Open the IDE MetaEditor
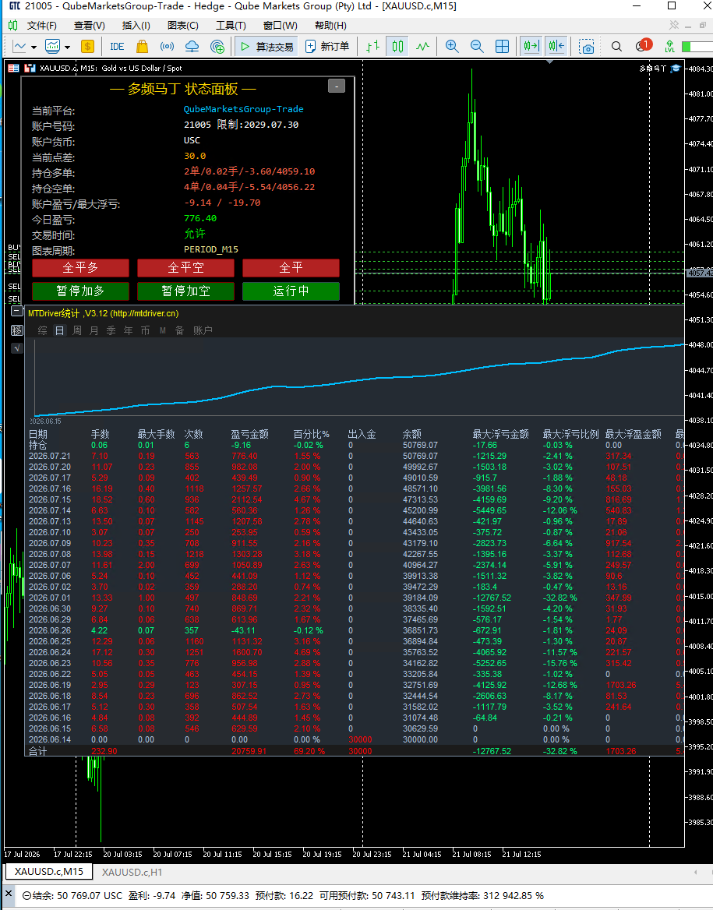Image resolution: width=713 pixels, height=910 pixels. [x=117, y=47]
